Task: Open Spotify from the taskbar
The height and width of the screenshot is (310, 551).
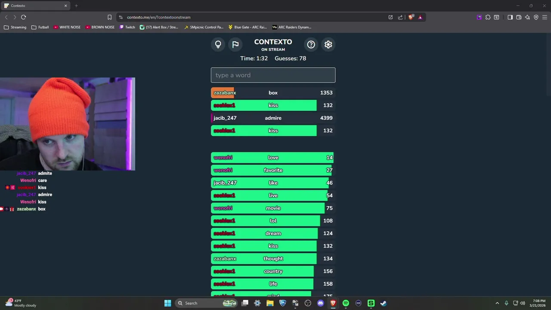Action: click(346, 303)
